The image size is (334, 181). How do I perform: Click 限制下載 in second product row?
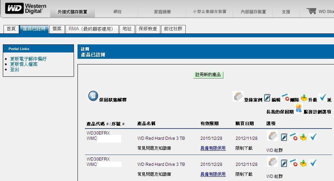[x=244, y=174]
